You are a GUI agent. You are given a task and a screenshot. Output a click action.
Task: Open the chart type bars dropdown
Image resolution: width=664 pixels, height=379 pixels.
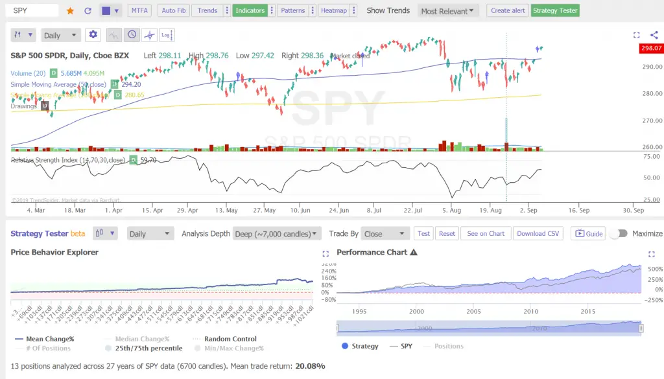click(x=23, y=35)
